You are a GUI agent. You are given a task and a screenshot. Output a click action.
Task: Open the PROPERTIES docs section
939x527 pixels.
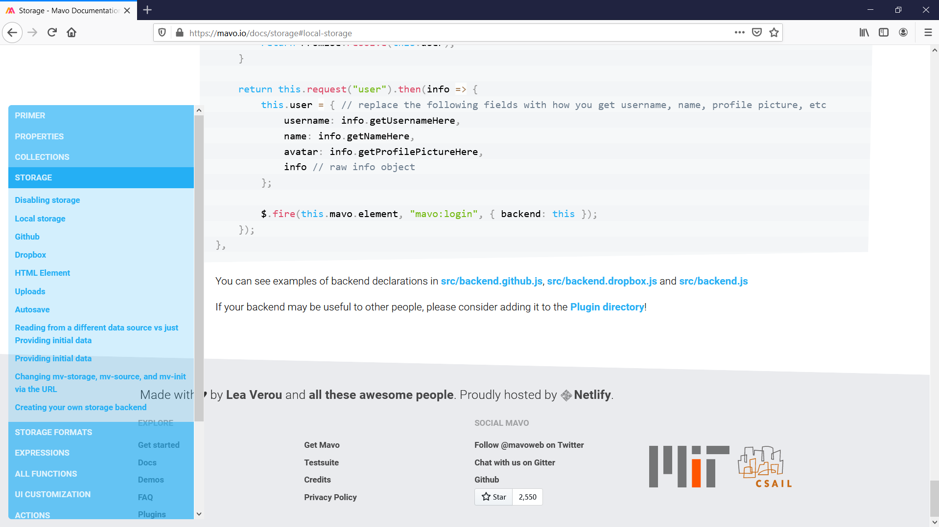101,136
